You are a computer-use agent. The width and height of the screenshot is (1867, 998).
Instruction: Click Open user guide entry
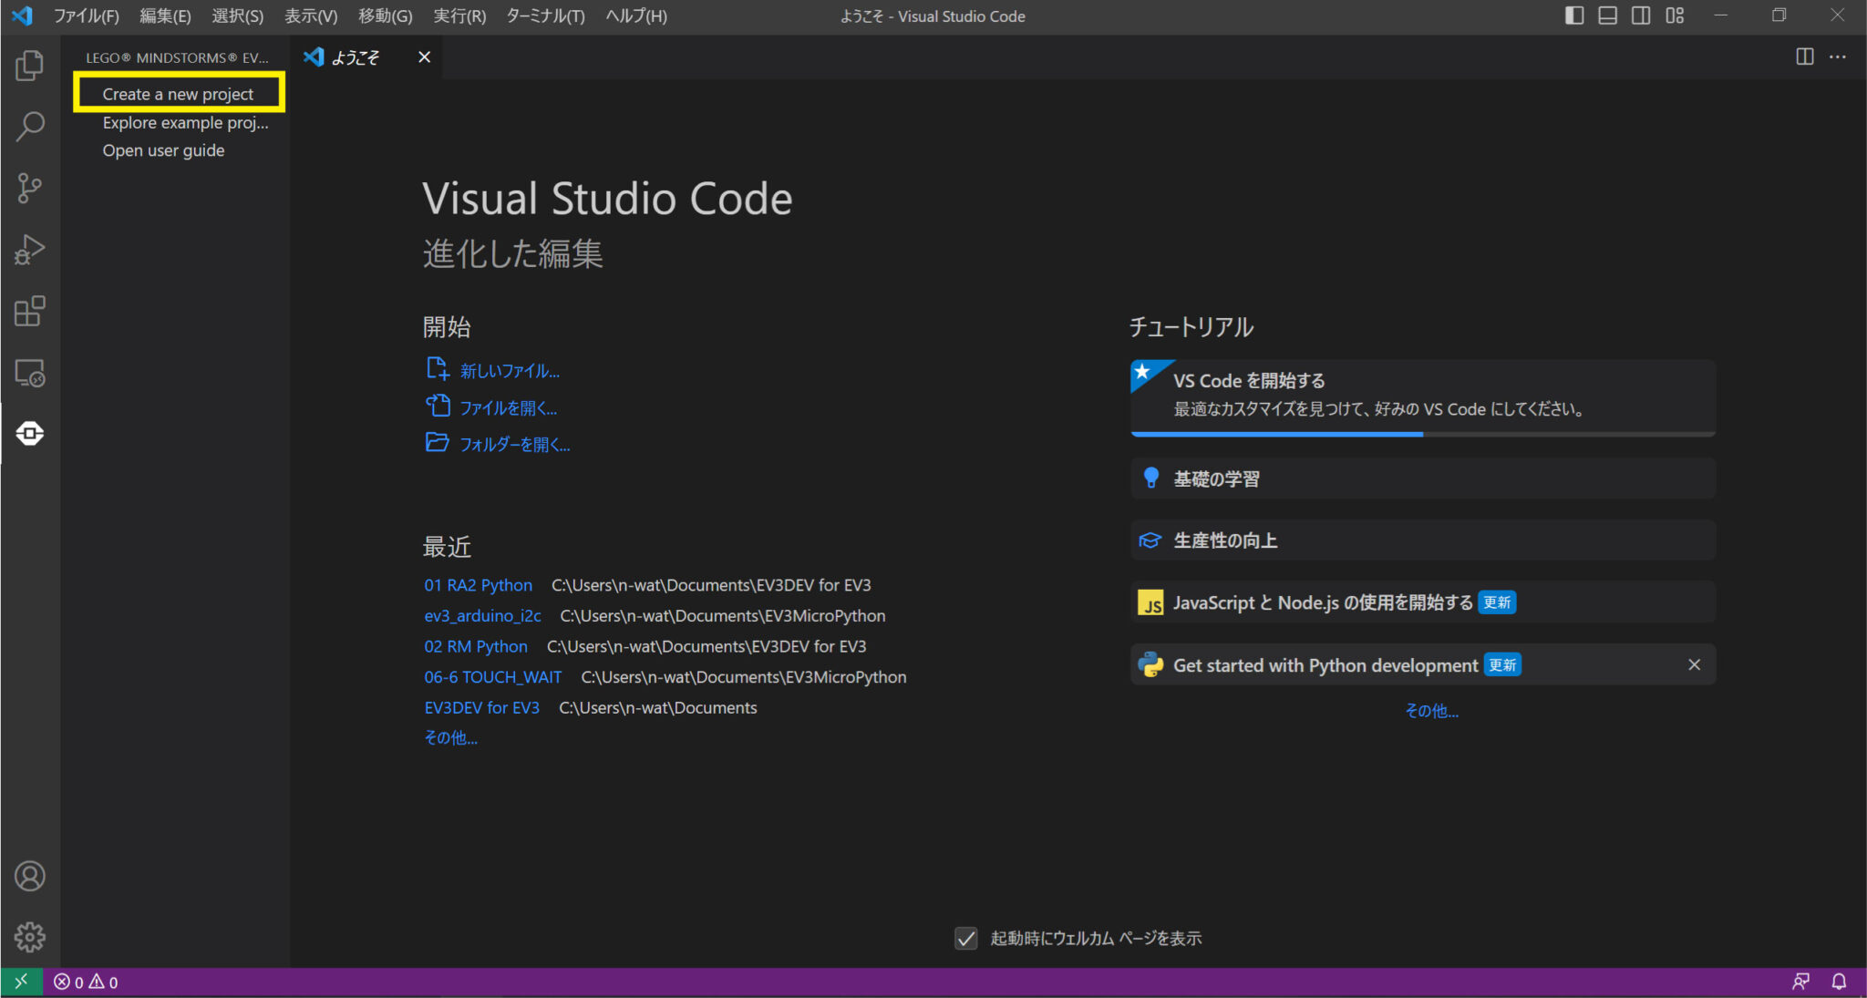click(x=163, y=150)
